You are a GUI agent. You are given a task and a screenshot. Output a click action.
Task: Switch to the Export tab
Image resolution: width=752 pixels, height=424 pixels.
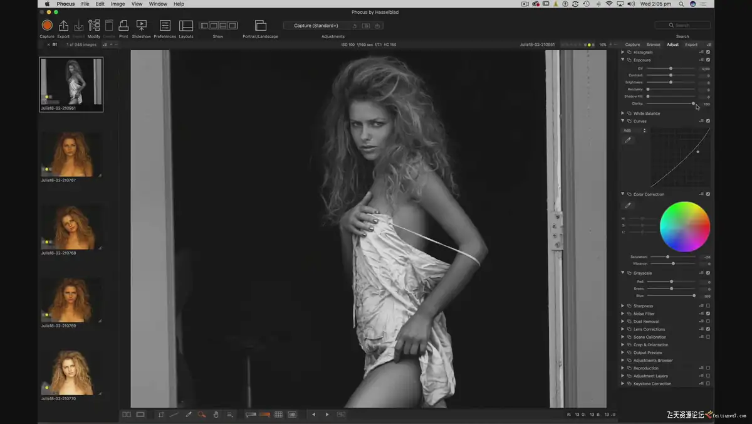pos(691,45)
